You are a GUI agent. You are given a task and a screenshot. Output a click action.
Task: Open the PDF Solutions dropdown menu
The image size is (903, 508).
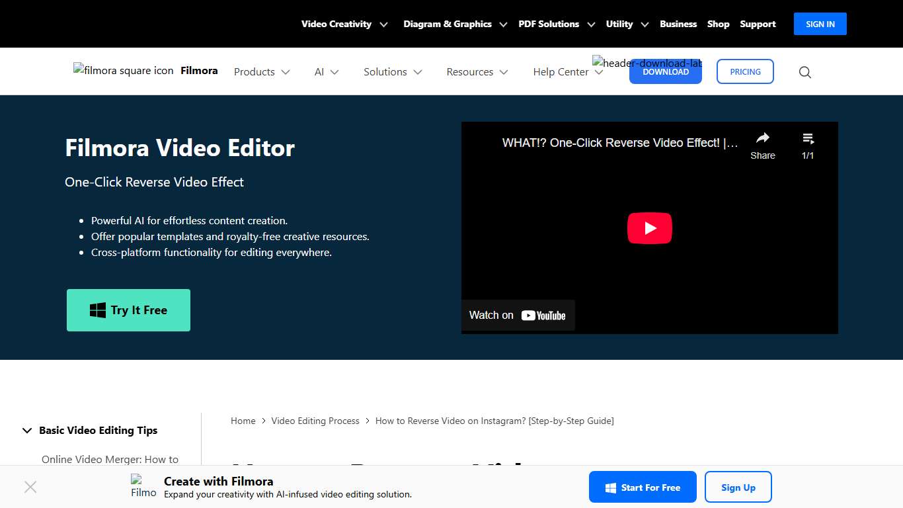pos(556,24)
